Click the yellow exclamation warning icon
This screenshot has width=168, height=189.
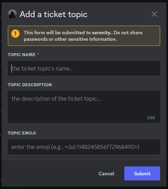coord(15,34)
